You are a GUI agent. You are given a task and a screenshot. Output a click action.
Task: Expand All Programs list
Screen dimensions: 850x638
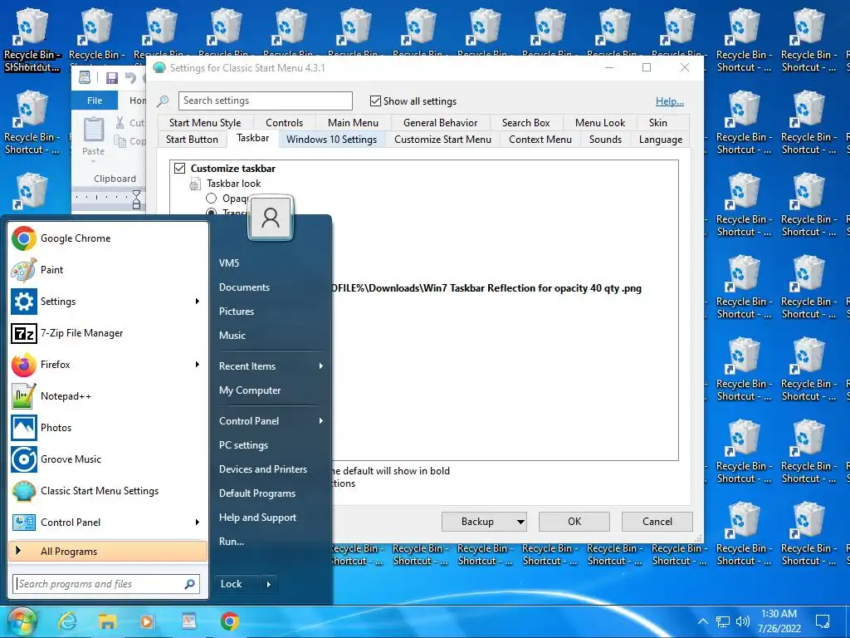click(x=109, y=552)
